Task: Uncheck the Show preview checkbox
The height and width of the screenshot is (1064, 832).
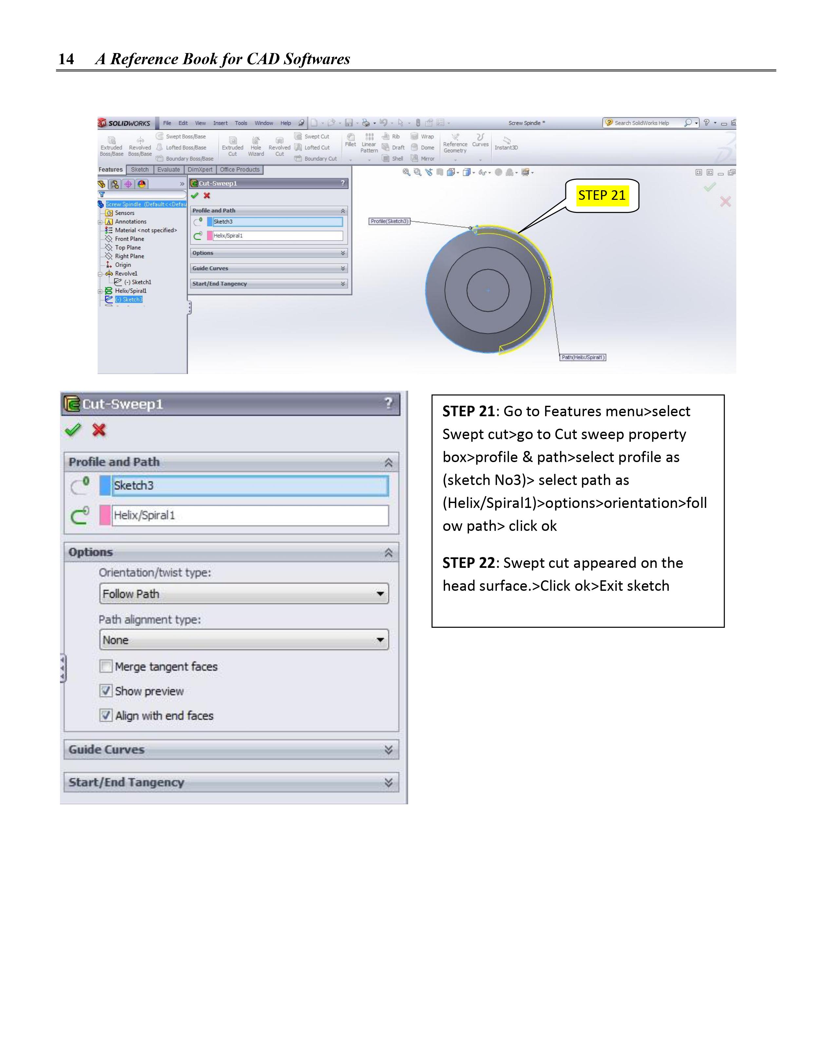Action: [x=106, y=691]
